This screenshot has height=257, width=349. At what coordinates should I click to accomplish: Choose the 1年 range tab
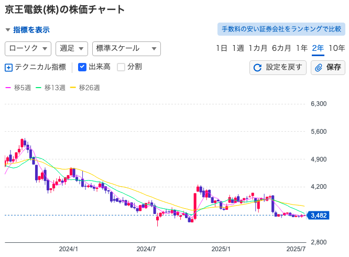click(302, 48)
